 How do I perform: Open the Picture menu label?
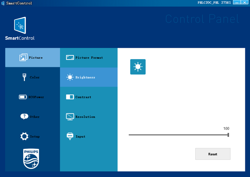tap(36, 58)
